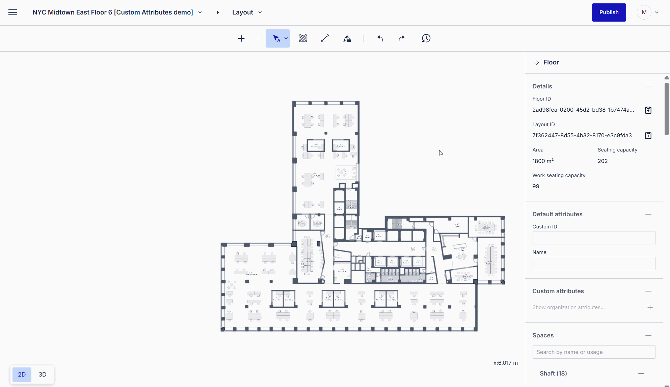Click the breadcrumb arrow separator

[218, 12]
